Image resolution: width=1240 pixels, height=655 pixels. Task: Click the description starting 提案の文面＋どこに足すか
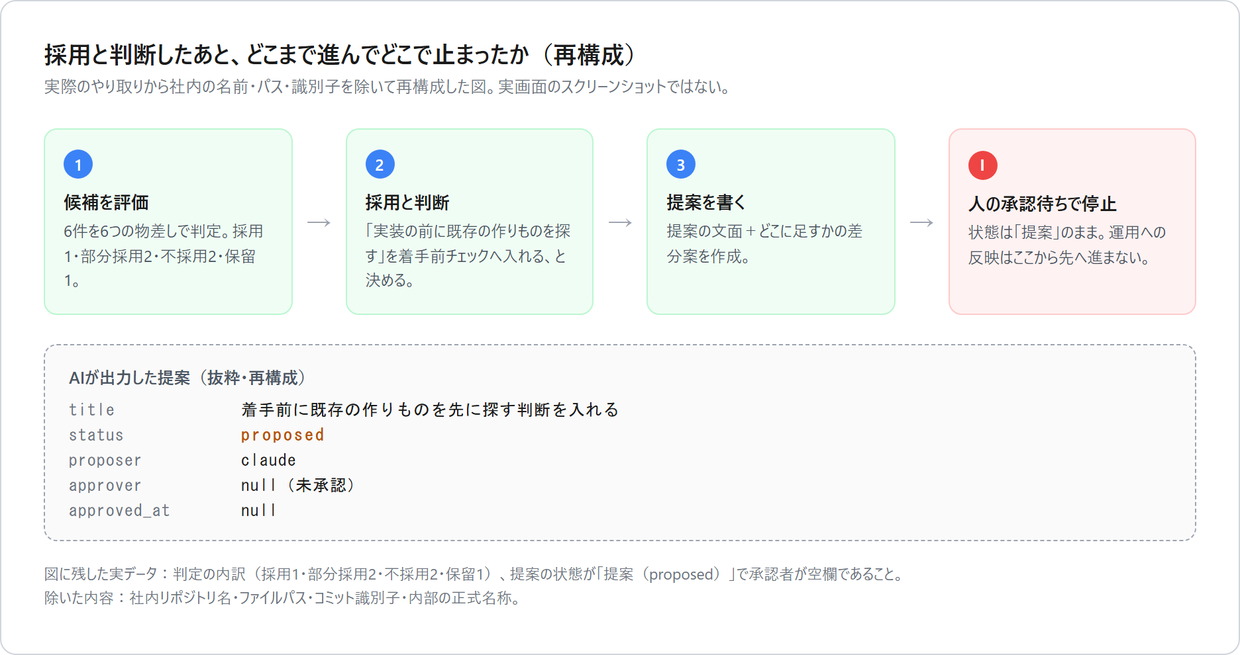[x=764, y=243]
